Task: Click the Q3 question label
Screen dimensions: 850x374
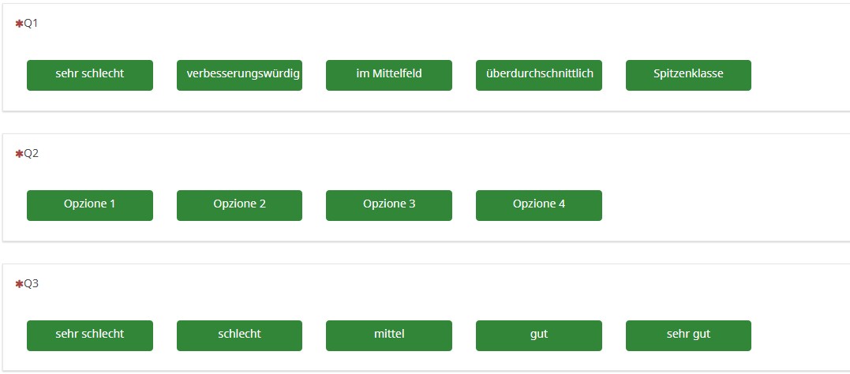Action: pos(32,284)
